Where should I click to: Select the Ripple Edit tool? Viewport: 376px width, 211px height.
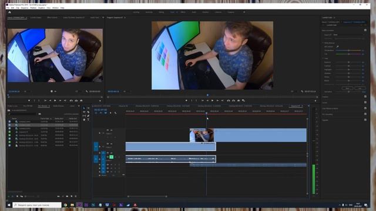pyautogui.click(x=84, y=112)
